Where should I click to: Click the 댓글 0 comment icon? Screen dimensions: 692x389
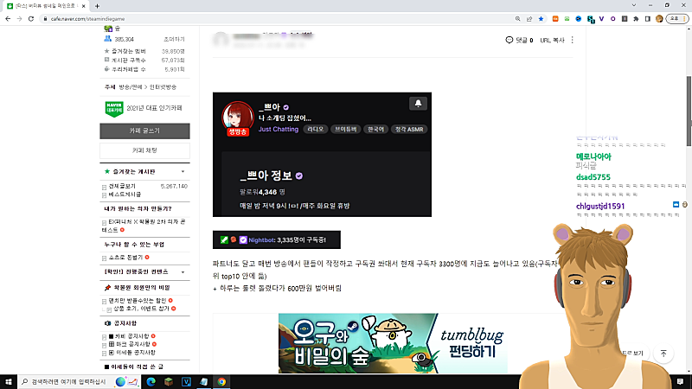pyautogui.click(x=519, y=40)
